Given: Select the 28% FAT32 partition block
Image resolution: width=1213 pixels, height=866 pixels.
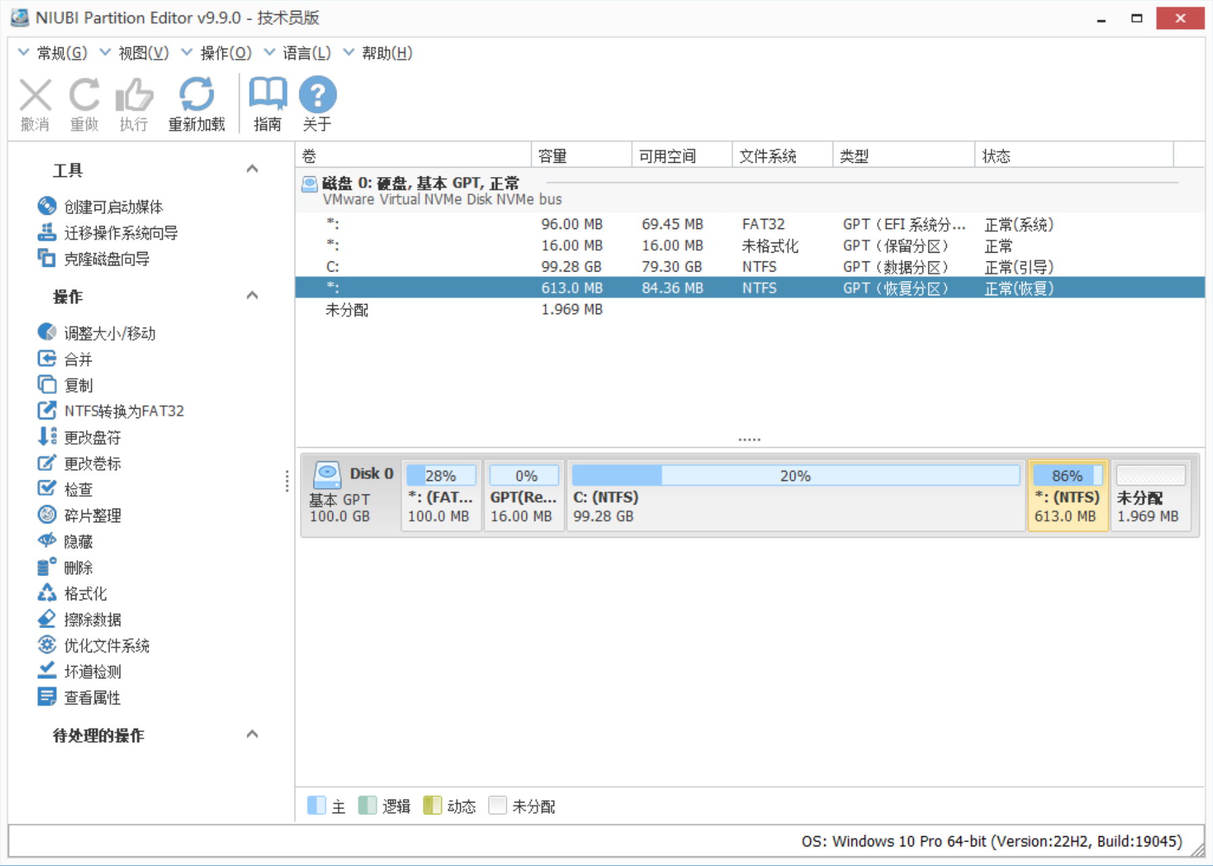Looking at the screenshot, I should coord(441,495).
